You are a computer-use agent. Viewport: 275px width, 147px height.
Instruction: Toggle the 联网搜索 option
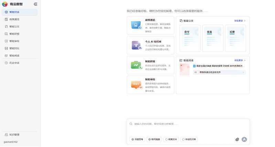pyautogui.click(x=154, y=139)
